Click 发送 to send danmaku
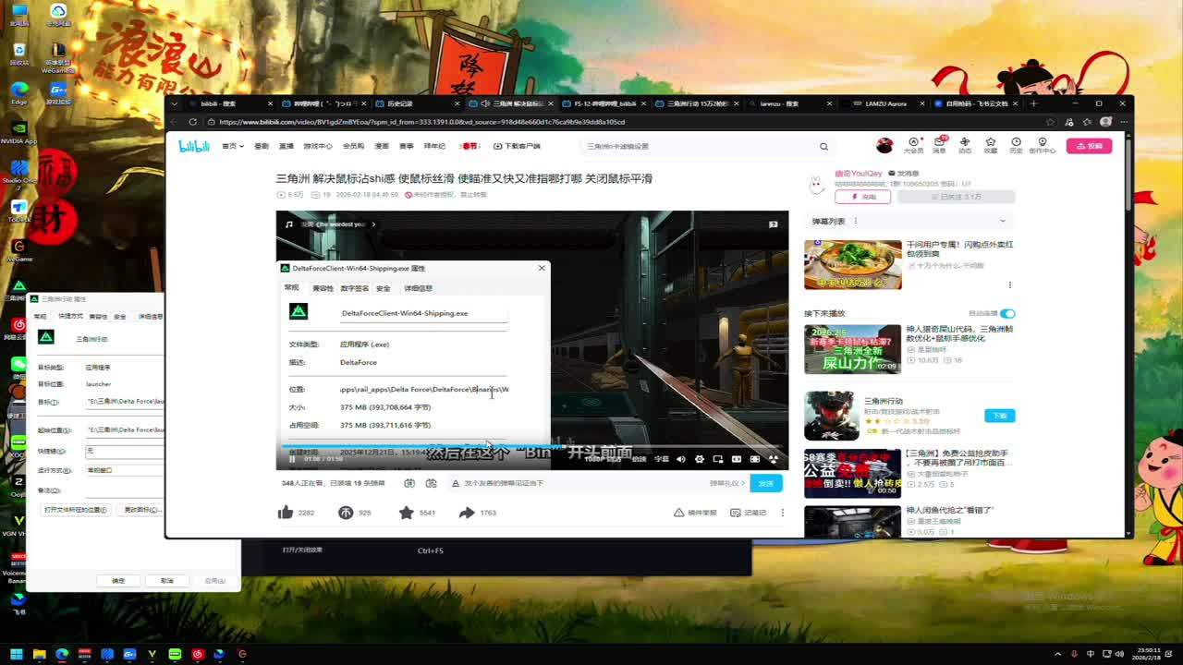This screenshot has height=665, width=1183. (x=766, y=483)
